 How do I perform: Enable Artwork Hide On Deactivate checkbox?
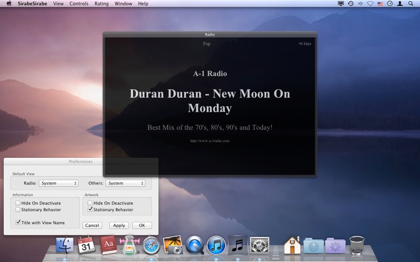click(x=90, y=203)
